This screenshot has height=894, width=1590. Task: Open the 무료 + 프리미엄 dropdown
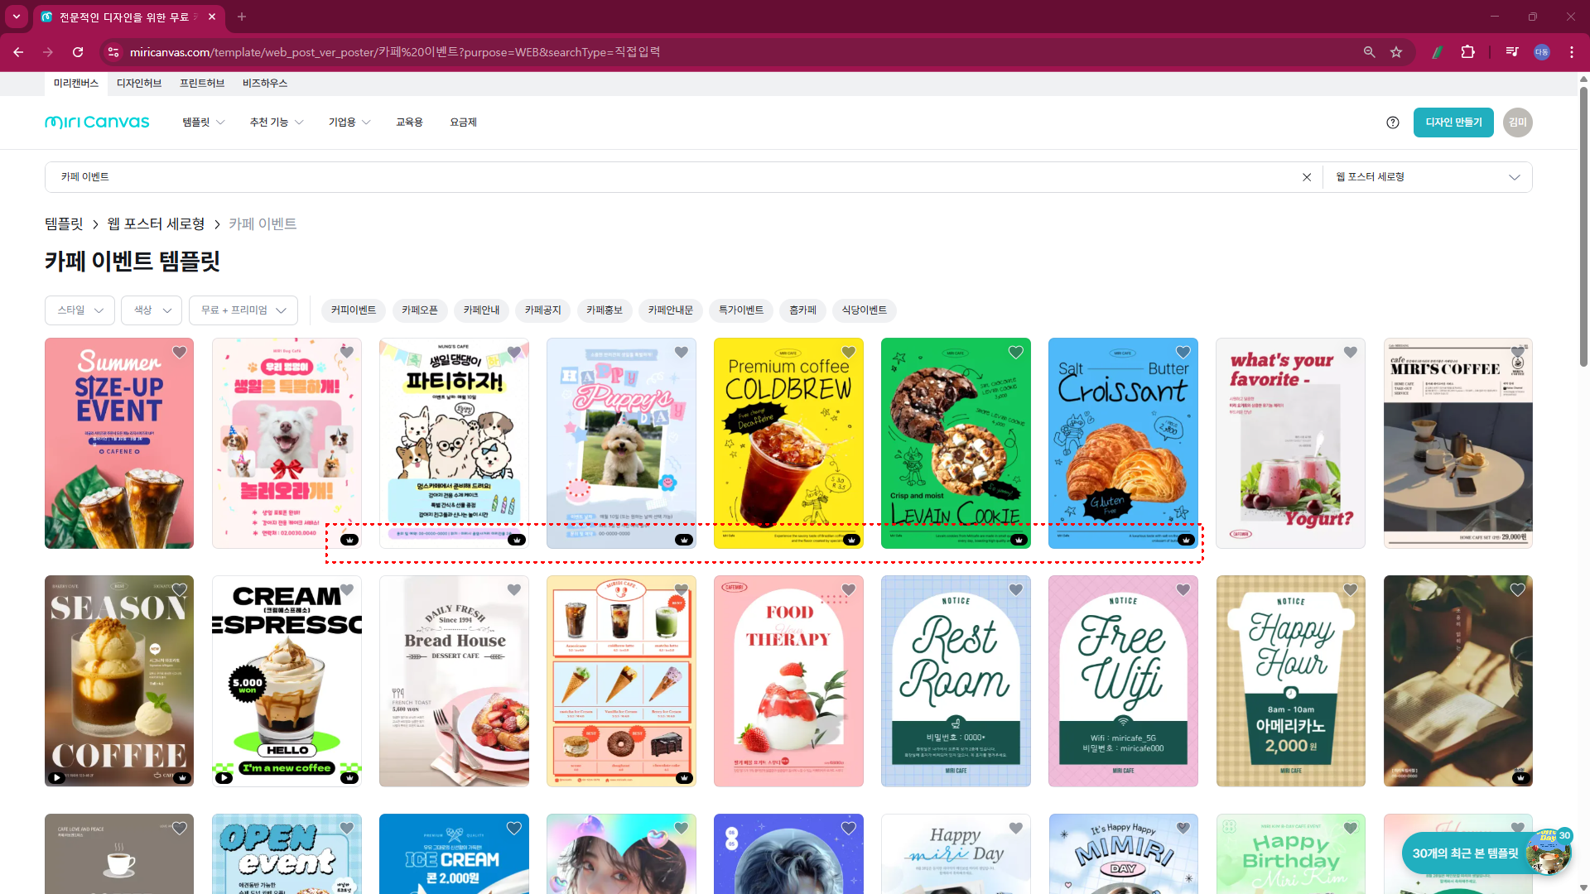[x=243, y=310]
